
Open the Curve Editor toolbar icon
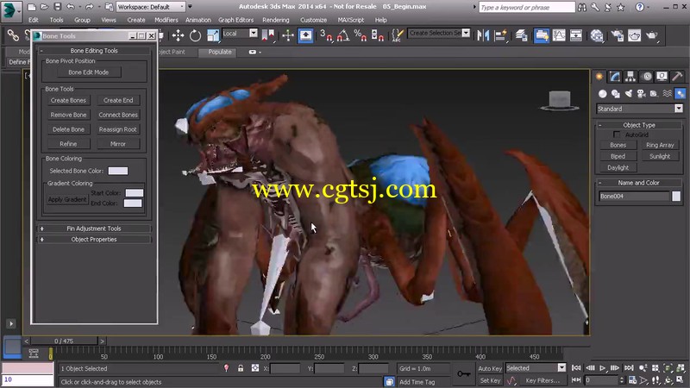559,35
